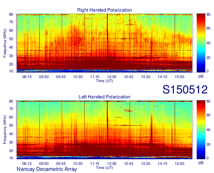Click the bottom color bar's dB unit label
The height and width of the screenshot is (173, 214).
pyautogui.click(x=201, y=163)
